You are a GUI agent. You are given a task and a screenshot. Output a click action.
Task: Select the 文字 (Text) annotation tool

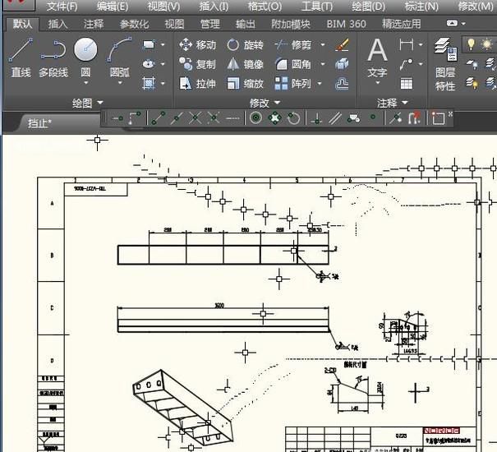[377, 58]
